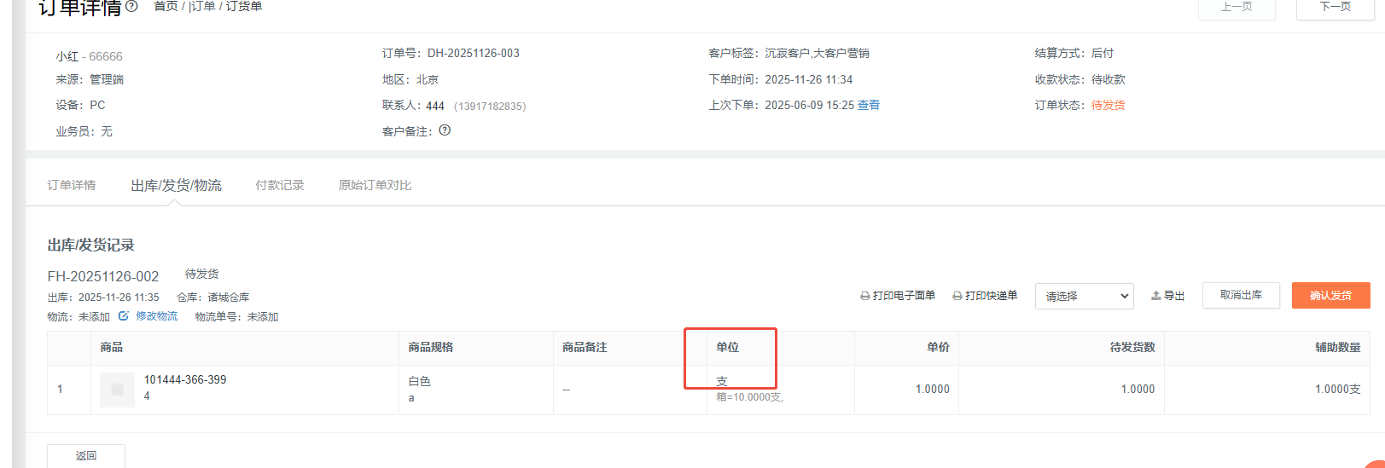1385x468 pixels.
Task: Click the edit pencil icon for 修改物流
Action: [x=124, y=315]
